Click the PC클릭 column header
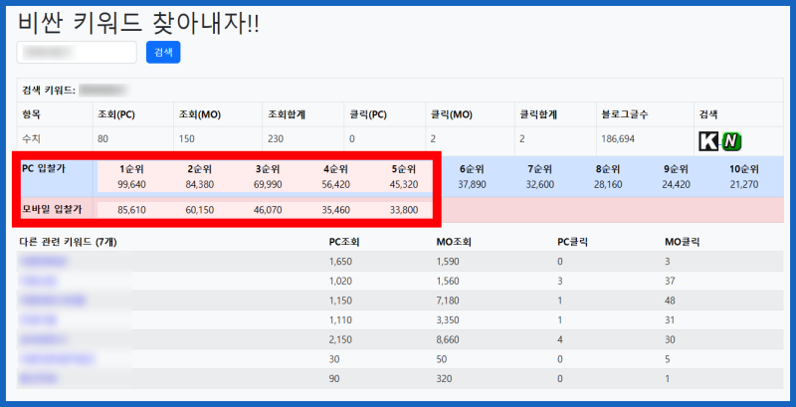Screen dimensions: 796x407 (572, 242)
